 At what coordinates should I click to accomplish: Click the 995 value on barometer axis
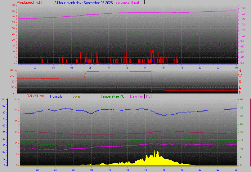[x=242, y=41]
